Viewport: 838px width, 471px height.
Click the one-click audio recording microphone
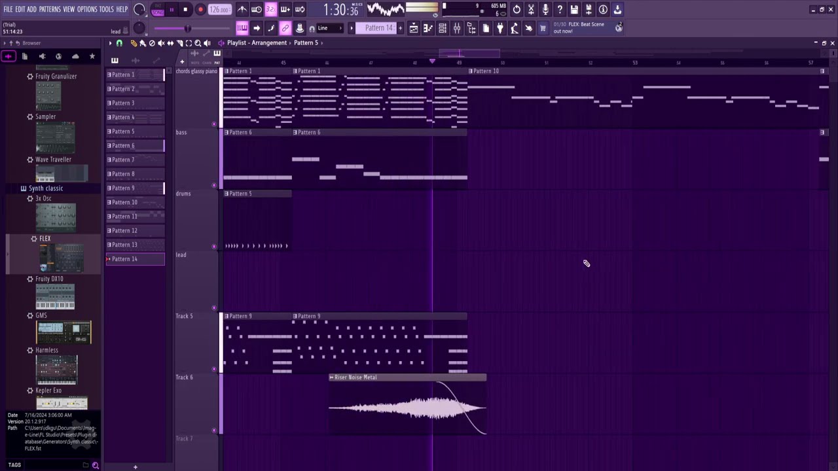coord(545,10)
